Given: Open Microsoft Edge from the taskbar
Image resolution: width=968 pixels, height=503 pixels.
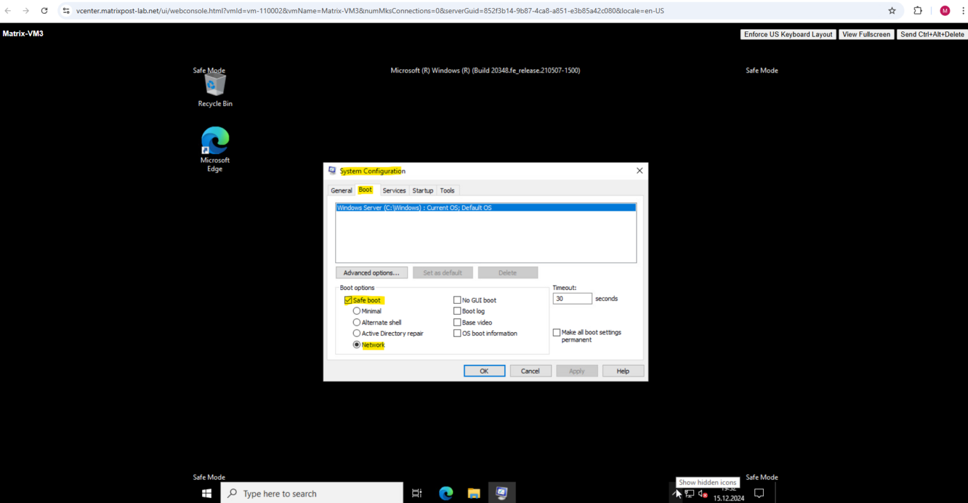Looking at the screenshot, I should [x=446, y=493].
